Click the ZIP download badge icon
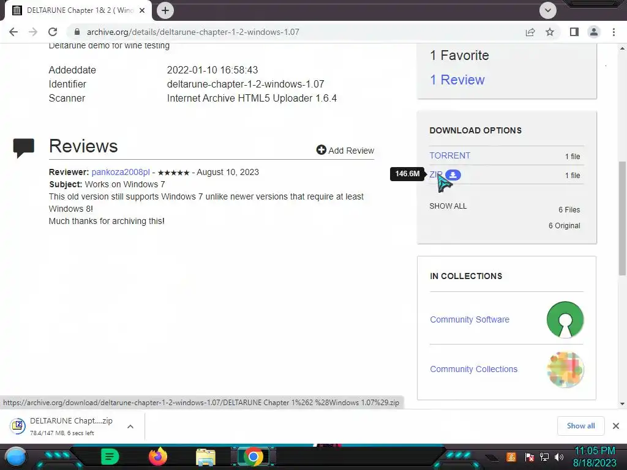This screenshot has width=627, height=470. click(x=453, y=174)
